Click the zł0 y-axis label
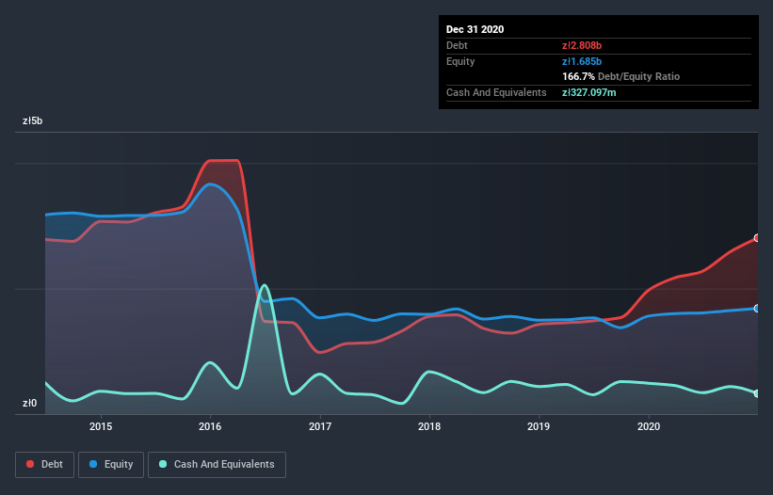 coord(29,404)
